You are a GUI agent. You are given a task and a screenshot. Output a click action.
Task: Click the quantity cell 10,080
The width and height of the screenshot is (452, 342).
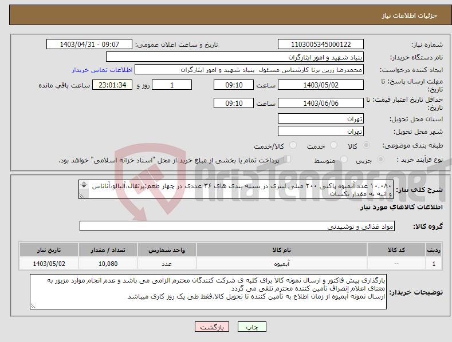point(108,264)
